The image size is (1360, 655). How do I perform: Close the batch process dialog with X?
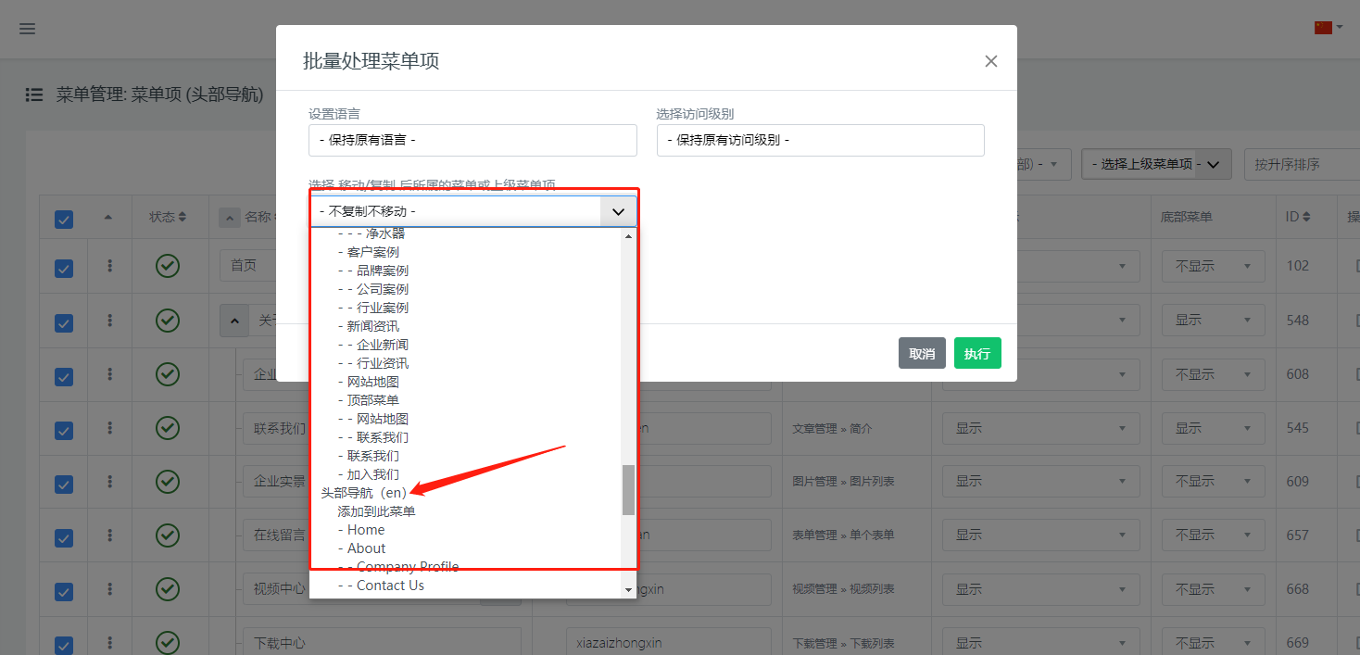990,61
